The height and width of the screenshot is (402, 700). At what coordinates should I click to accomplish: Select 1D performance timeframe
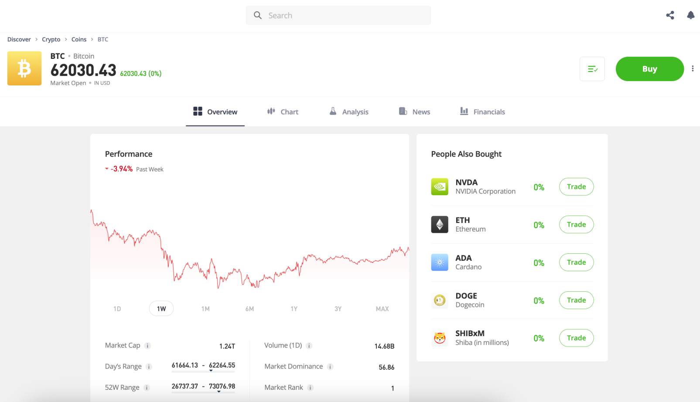click(117, 309)
